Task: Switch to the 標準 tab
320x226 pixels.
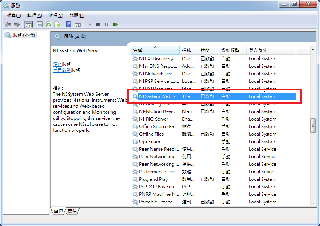Action: [72, 211]
